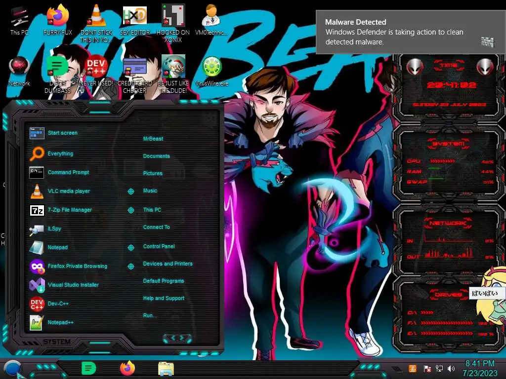
Task: Click the Defender wall icon in notification
Action: tap(488, 41)
